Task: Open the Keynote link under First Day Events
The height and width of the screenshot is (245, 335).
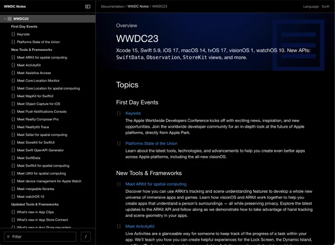Action: point(133,113)
